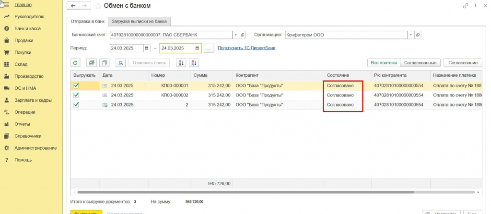Click the scroll-right arrow of the table scrollbar

point(479,192)
